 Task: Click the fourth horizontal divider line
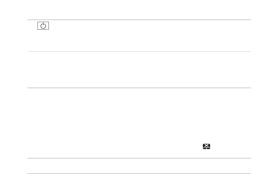[139, 158]
